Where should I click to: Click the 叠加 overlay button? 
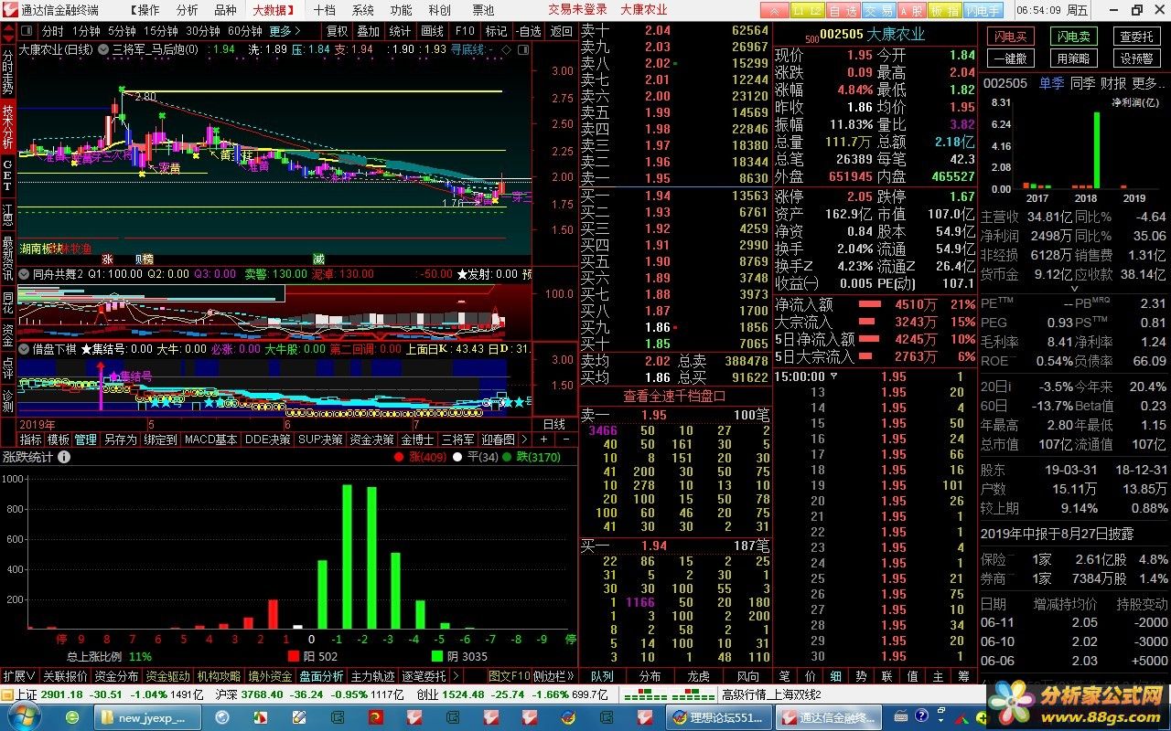click(x=368, y=31)
